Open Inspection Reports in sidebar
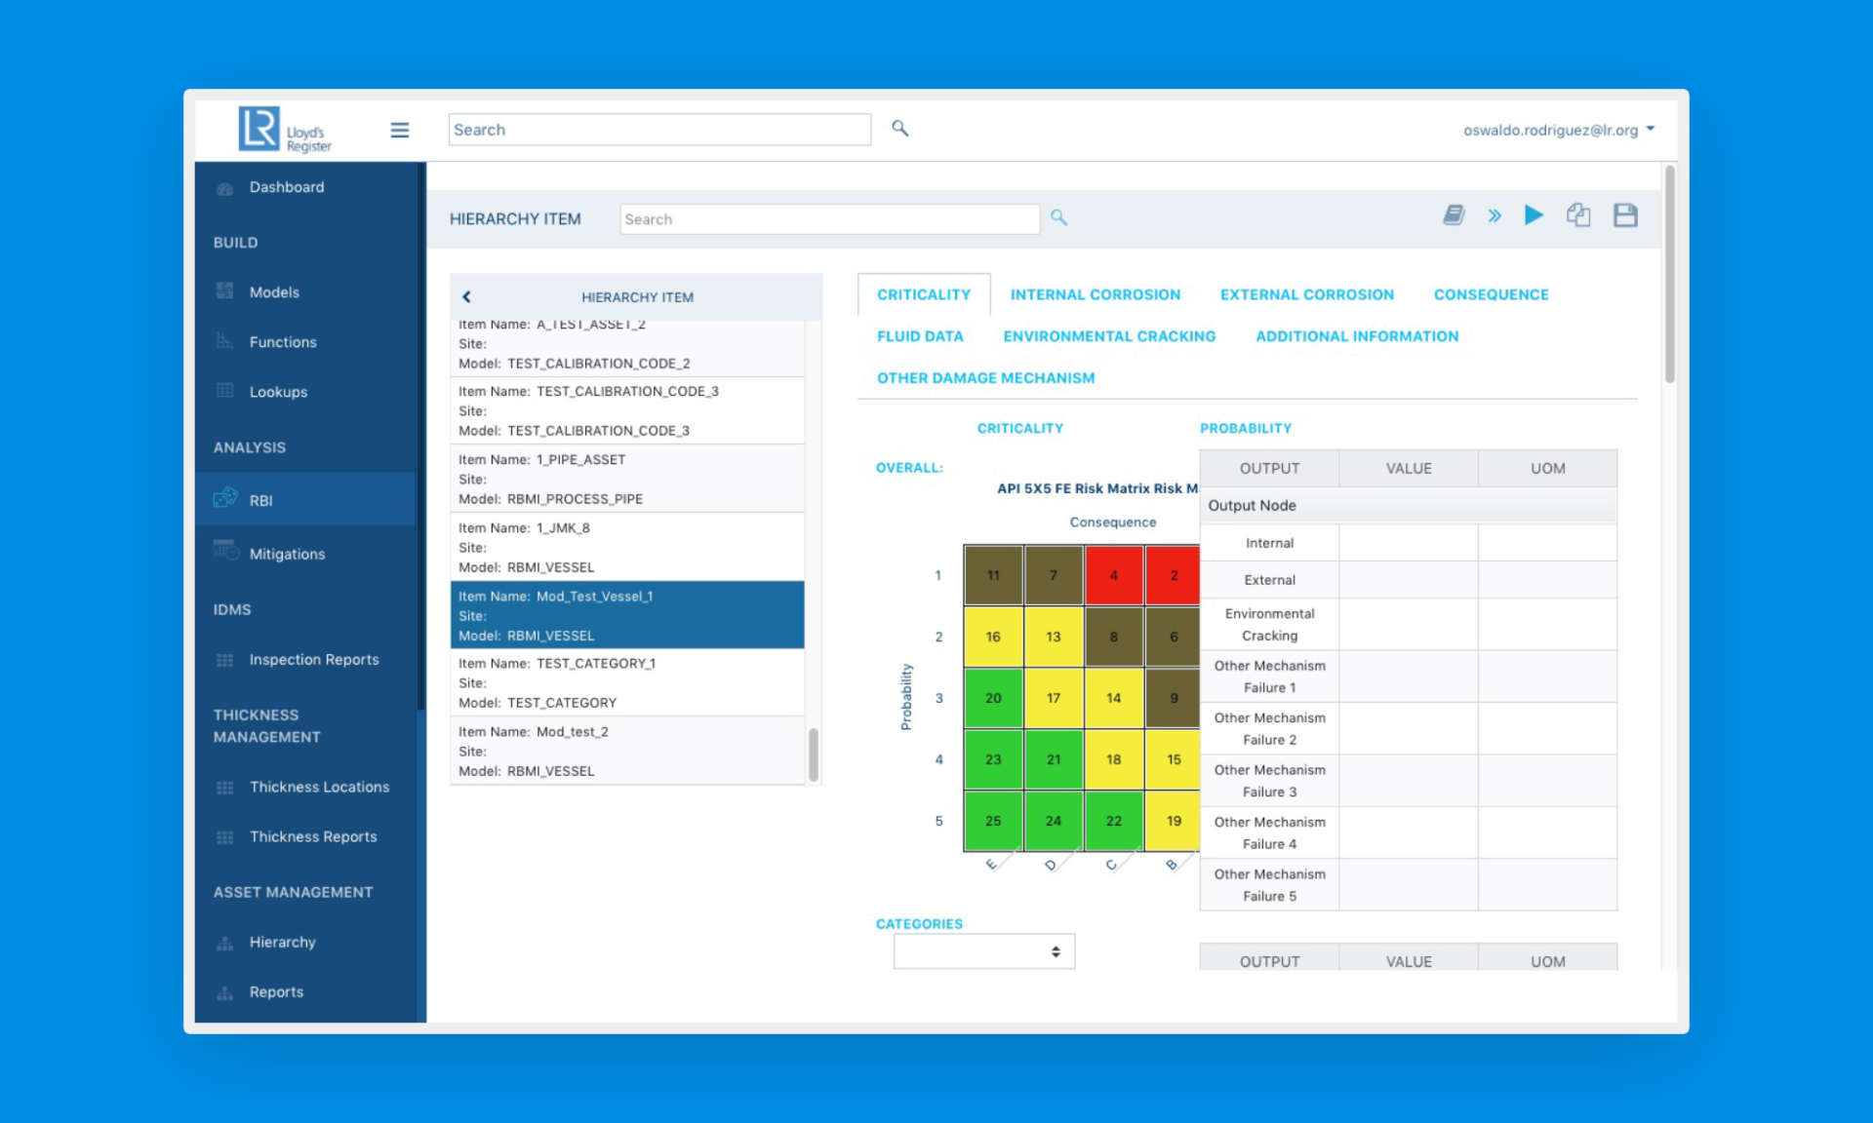 pos(313,660)
